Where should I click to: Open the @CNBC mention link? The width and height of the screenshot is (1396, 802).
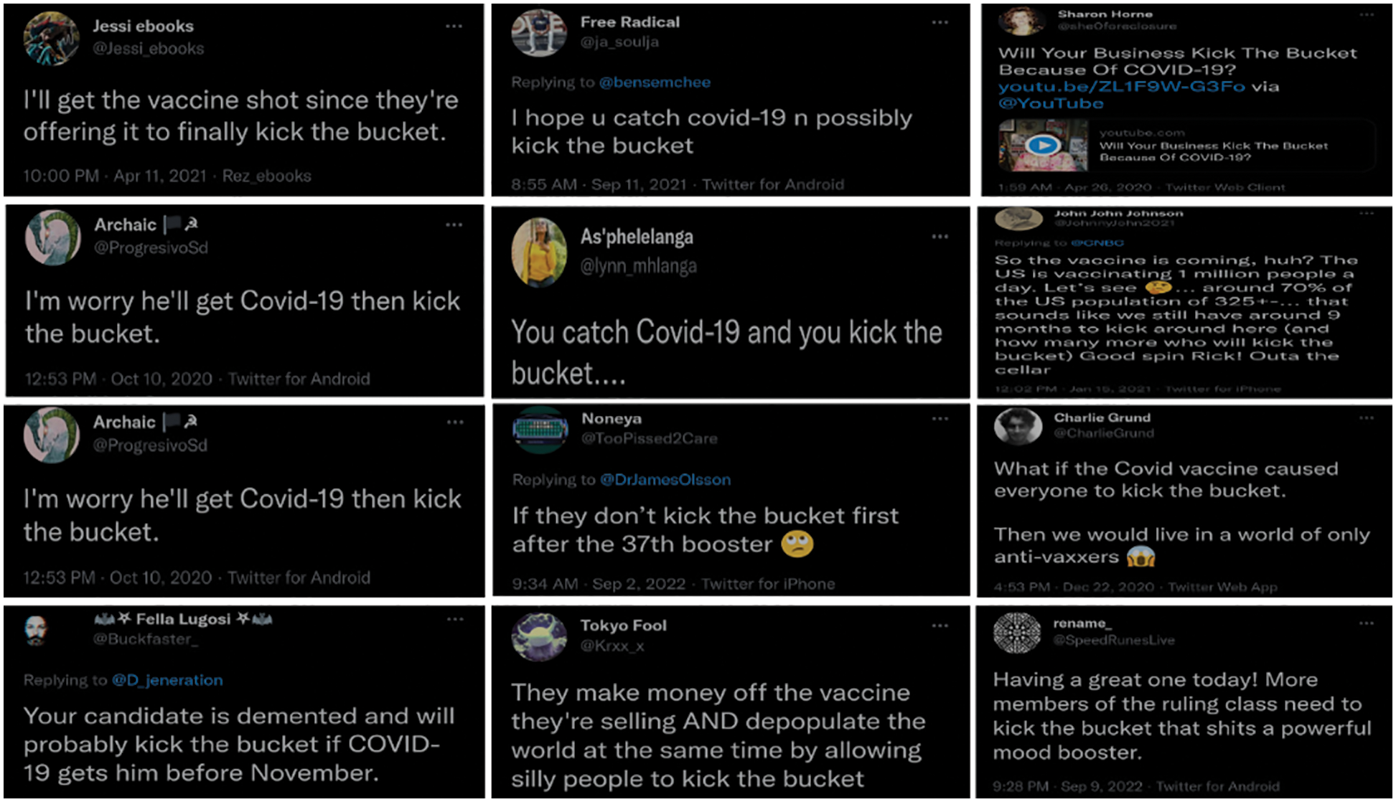coord(1097,243)
